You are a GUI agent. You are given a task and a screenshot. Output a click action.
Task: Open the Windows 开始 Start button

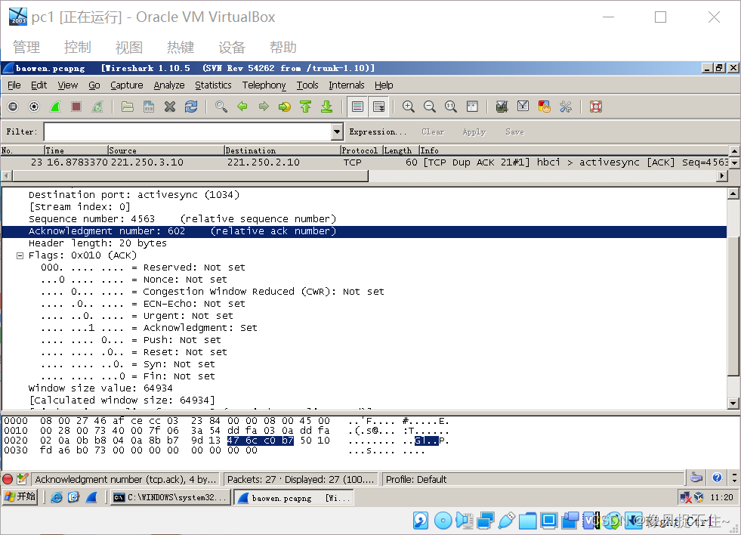tap(20, 497)
